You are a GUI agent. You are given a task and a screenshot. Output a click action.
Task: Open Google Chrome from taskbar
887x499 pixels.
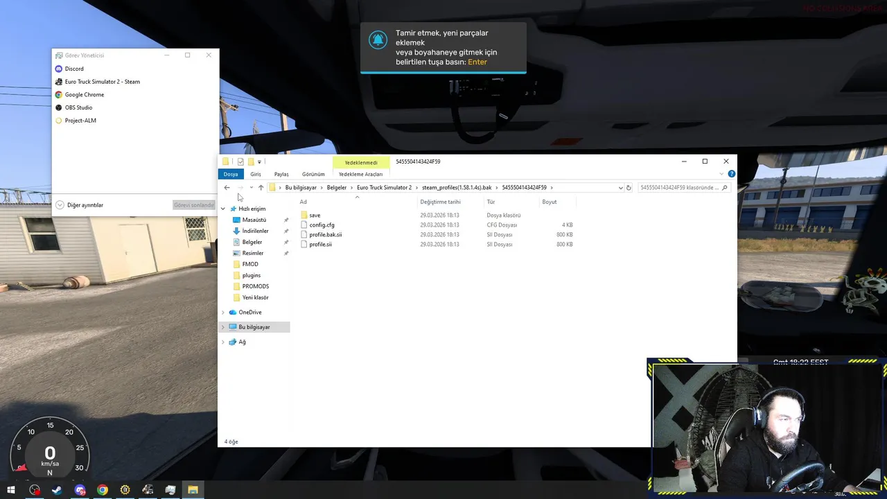103,490
